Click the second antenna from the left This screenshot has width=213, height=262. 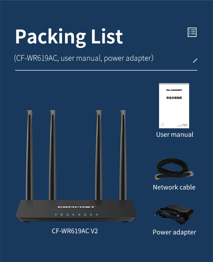[x=53, y=155]
